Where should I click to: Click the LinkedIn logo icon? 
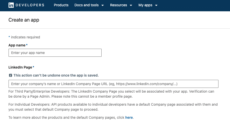(x=11, y=5)
